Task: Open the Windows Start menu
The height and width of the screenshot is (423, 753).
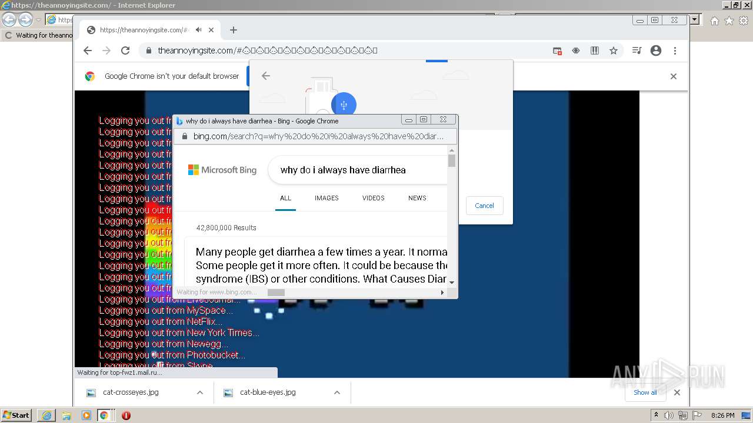Action: pyautogui.click(x=16, y=415)
